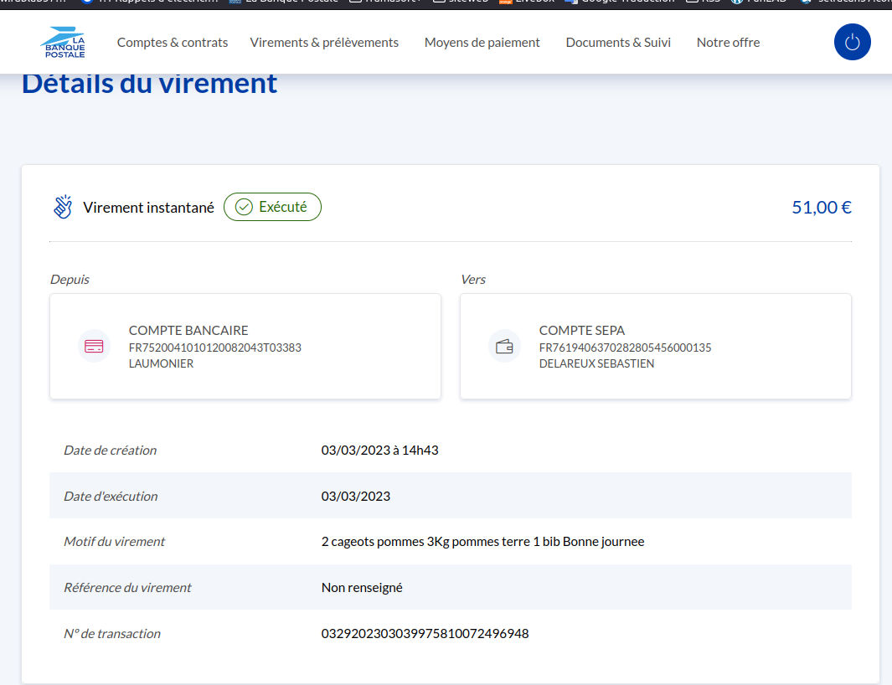
Task: Click the green checkmark in the Exécuté badge
Action: coord(244,207)
